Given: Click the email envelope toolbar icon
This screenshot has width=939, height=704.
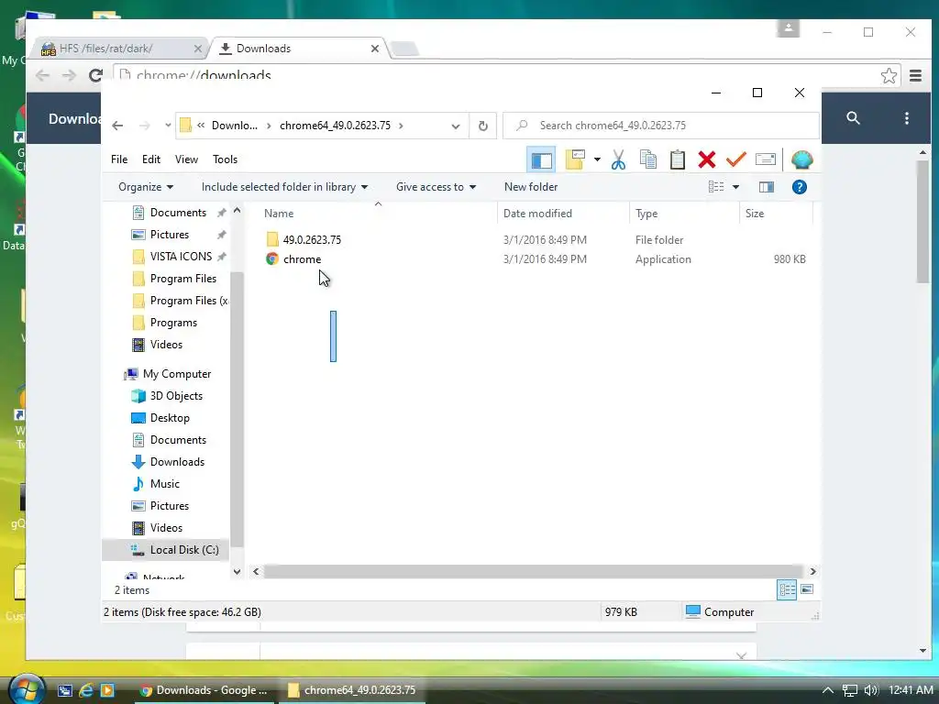Looking at the screenshot, I should click(766, 159).
